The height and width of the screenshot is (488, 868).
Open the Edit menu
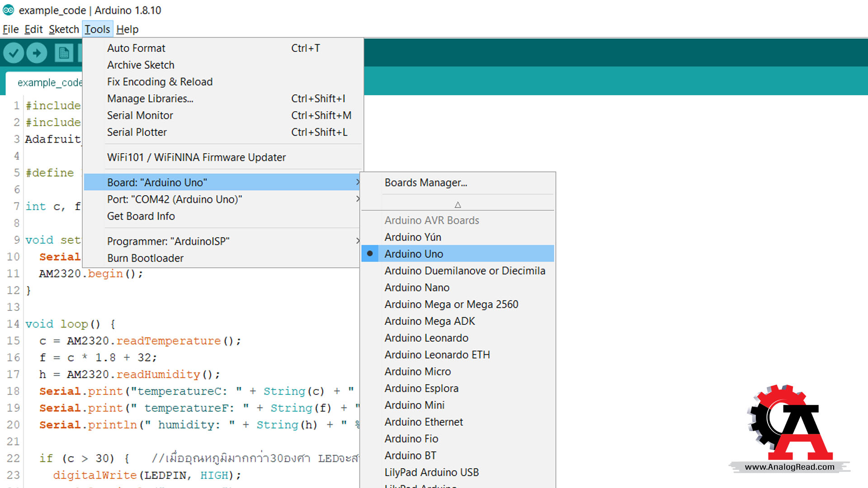click(33, 29)
